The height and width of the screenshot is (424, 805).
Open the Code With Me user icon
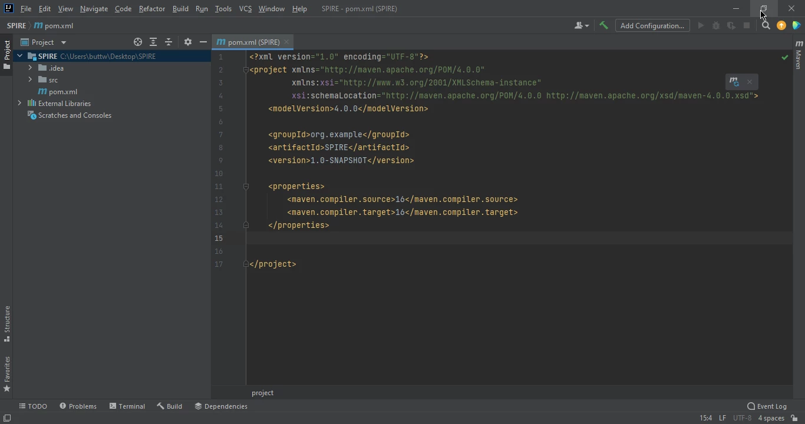pyautogui.click(x=582, y=26)
